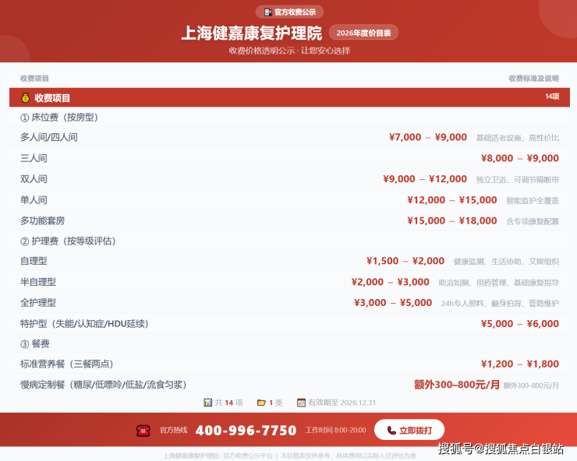577x461 pixels.
Task: Click the note 智能监护全覆盖
Action: coord(533,200)
